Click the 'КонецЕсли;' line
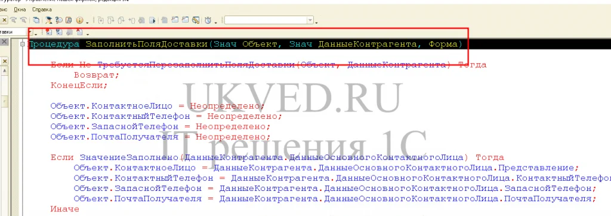This screenshot has height=216, width=611. (79, 85)
